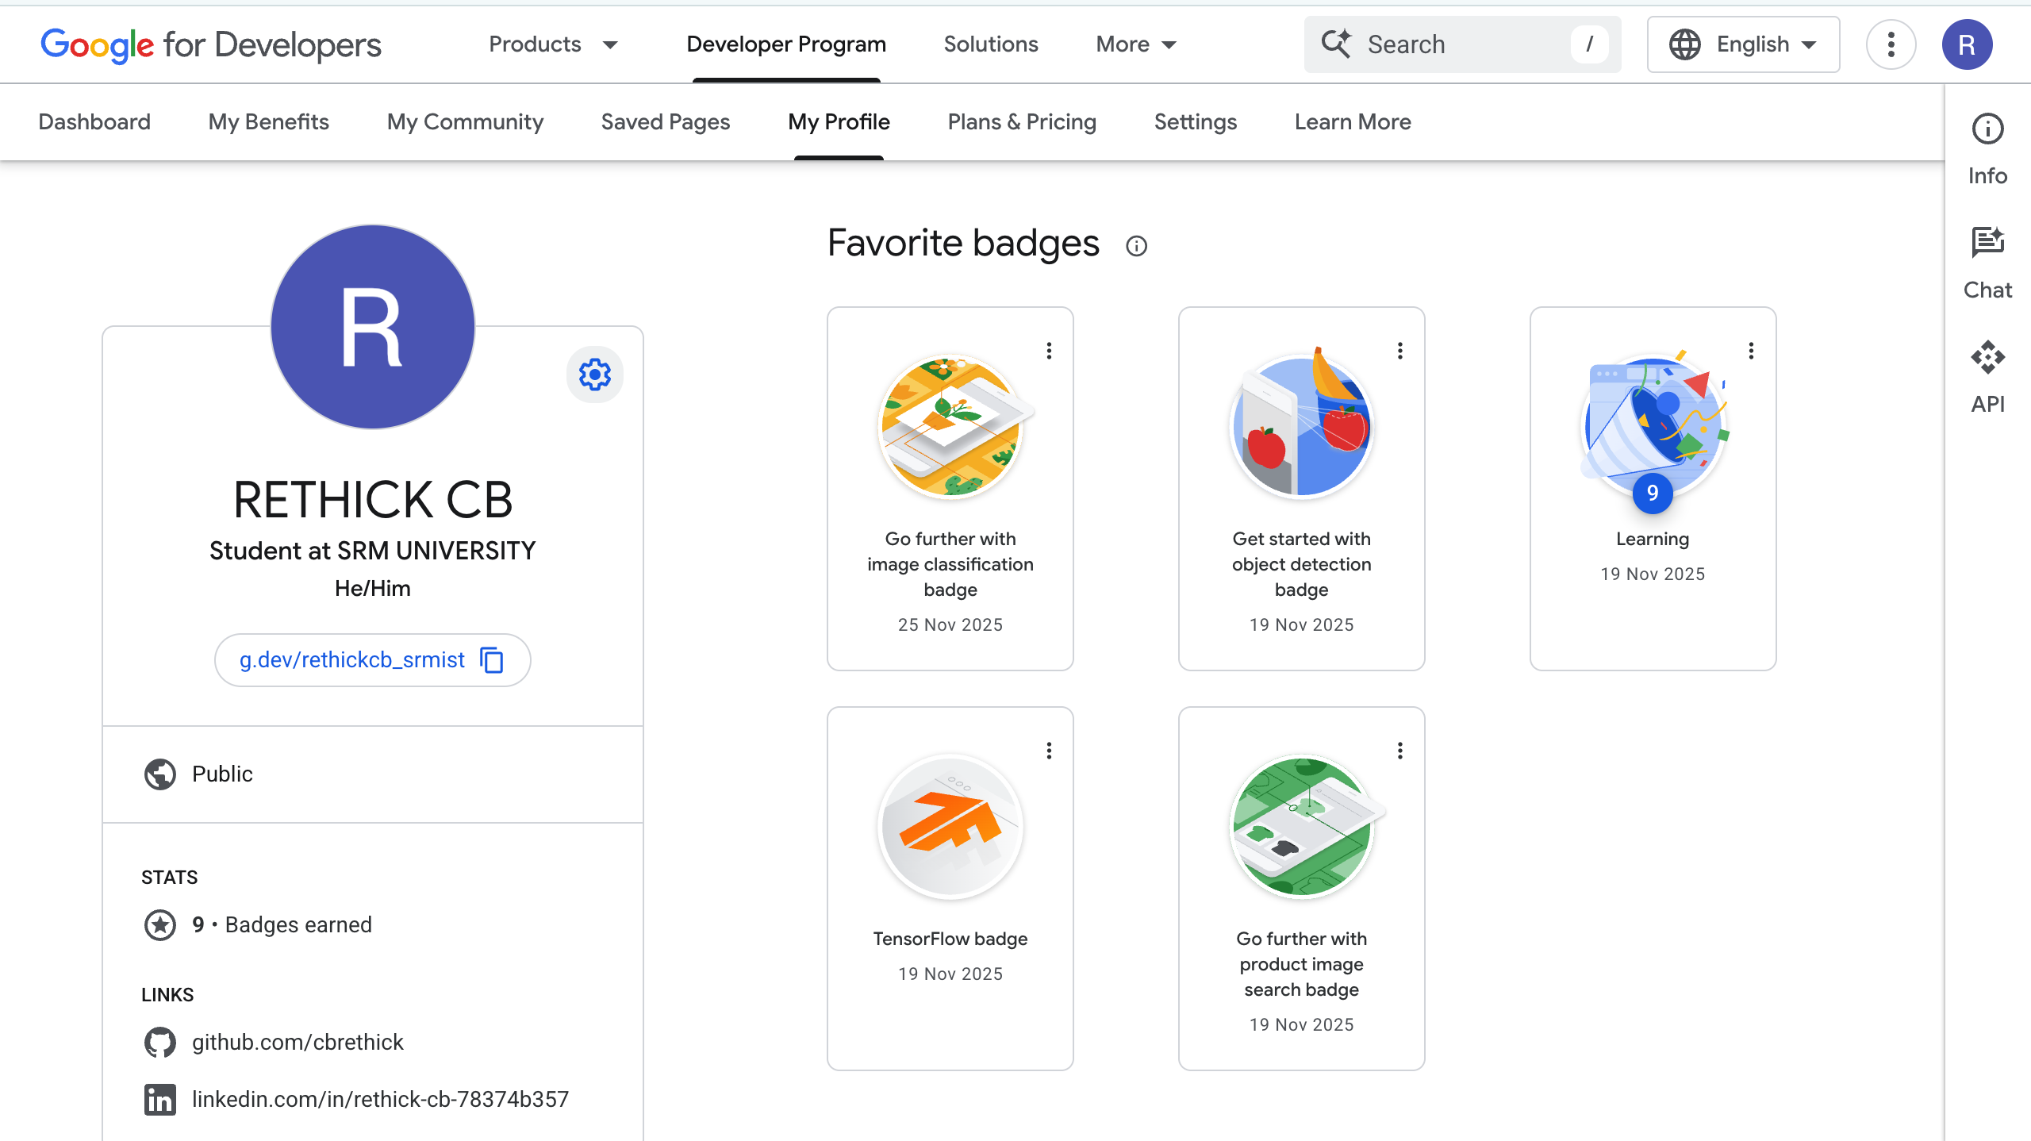Click the account avatar in header

(1967, 44)
